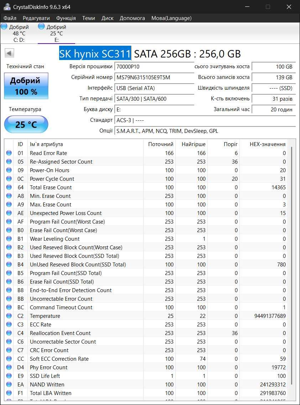Click the power on hours value 20 годин

273,110
